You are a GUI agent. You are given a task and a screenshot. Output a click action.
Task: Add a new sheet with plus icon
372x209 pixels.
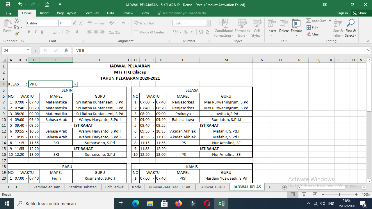[284, 187]
